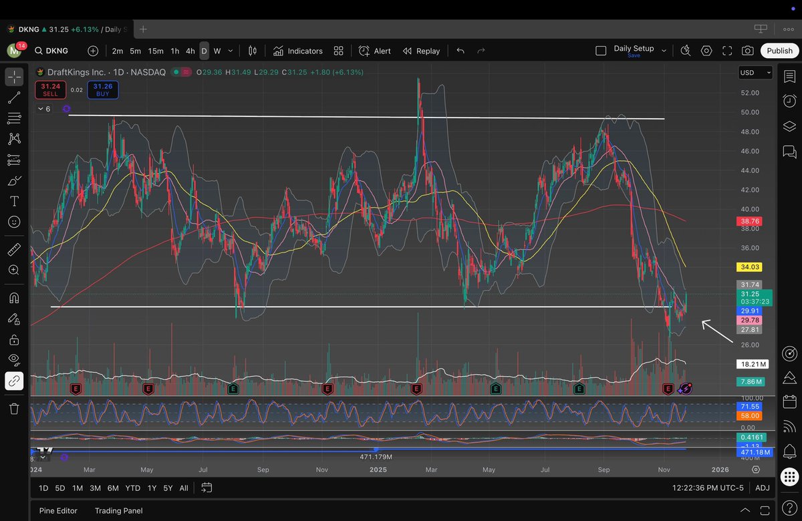Image resolution: width=802 pixels, height=521 pixels.
Task: Select the 15m timeframe
Action: click(155, 51)
